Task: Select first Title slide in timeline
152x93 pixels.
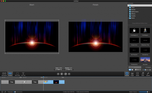Action: 12,82
